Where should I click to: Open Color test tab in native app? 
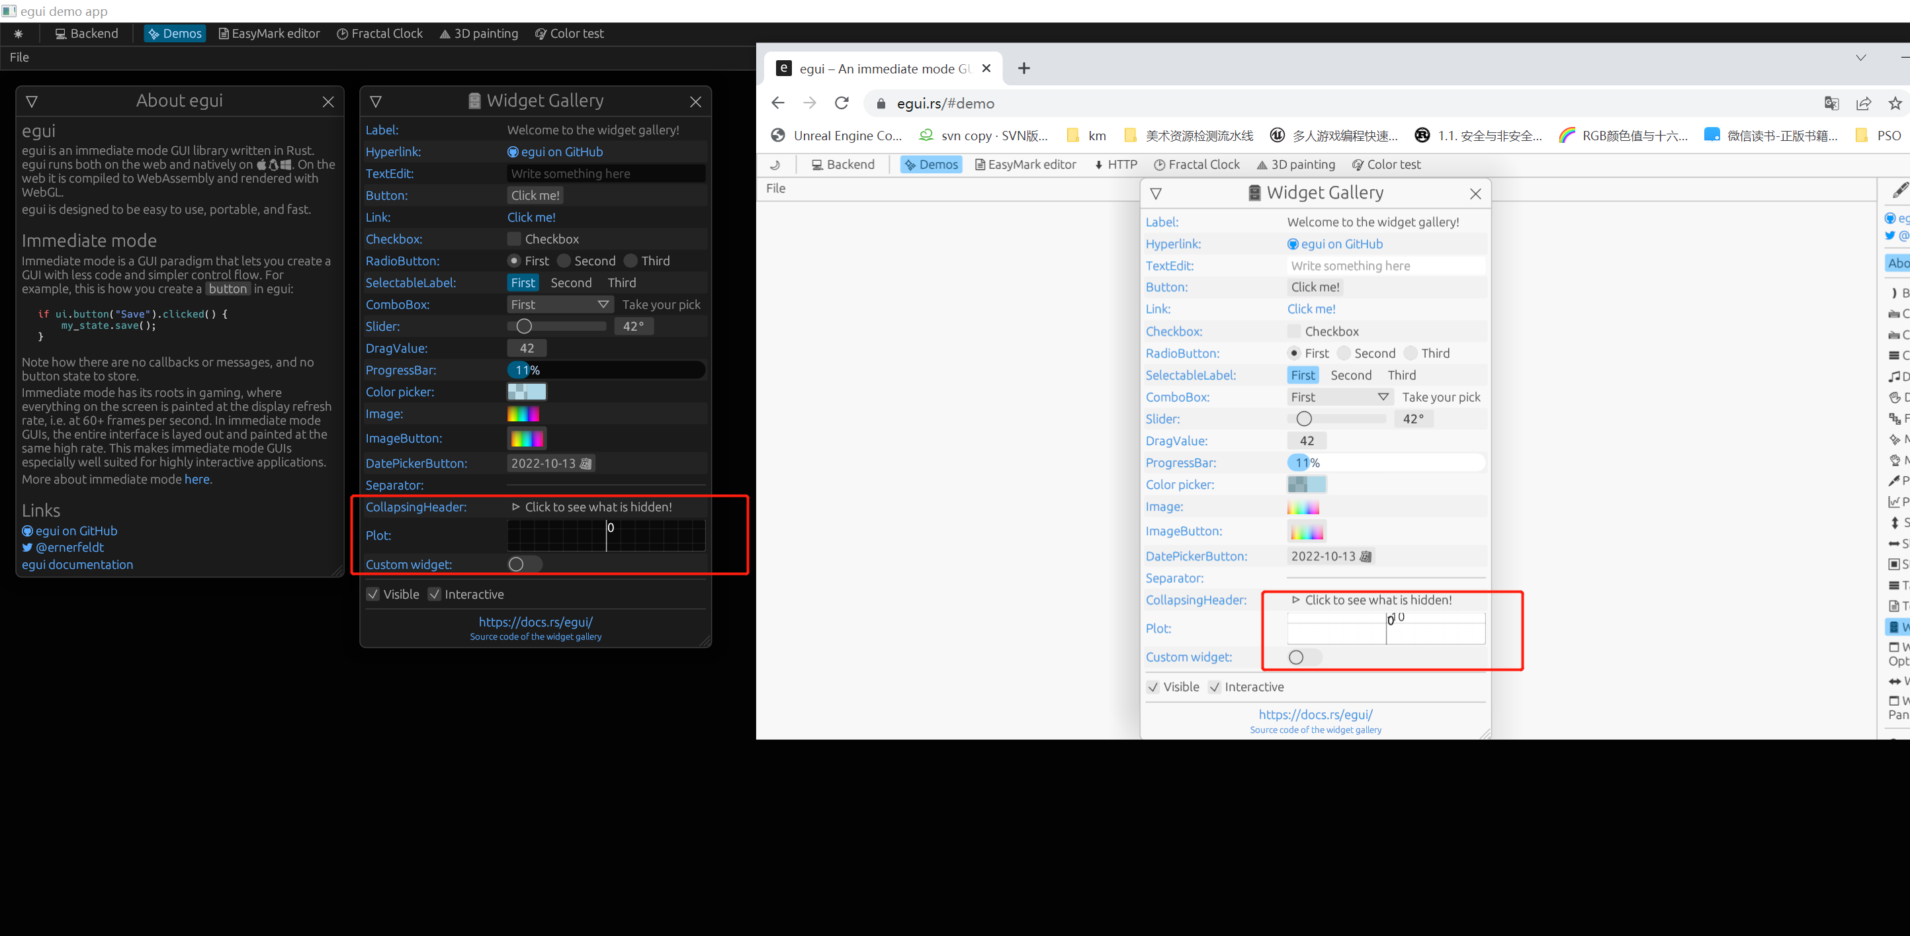click(x=570, y=33)
